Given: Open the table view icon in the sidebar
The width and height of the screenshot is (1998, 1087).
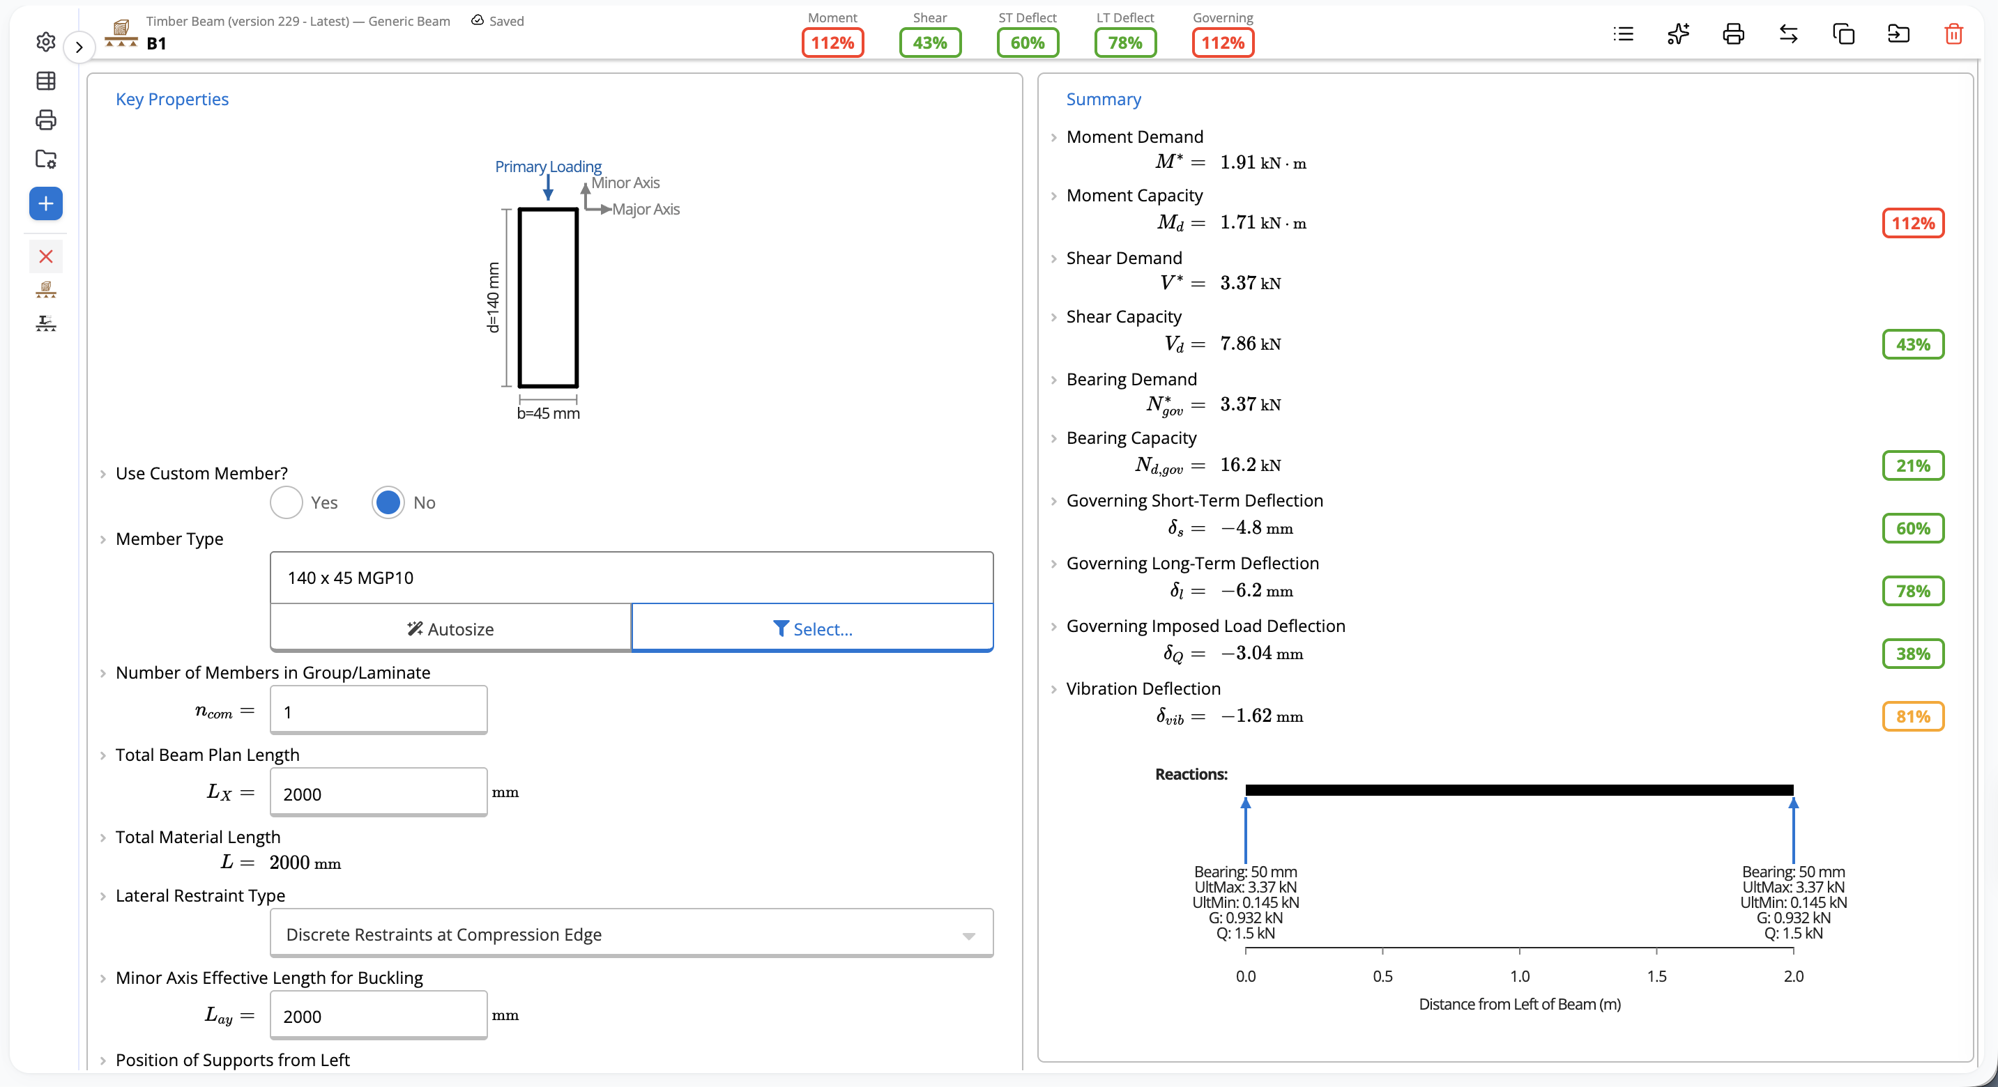Looking at the screenshot, I should click(46, 81).
